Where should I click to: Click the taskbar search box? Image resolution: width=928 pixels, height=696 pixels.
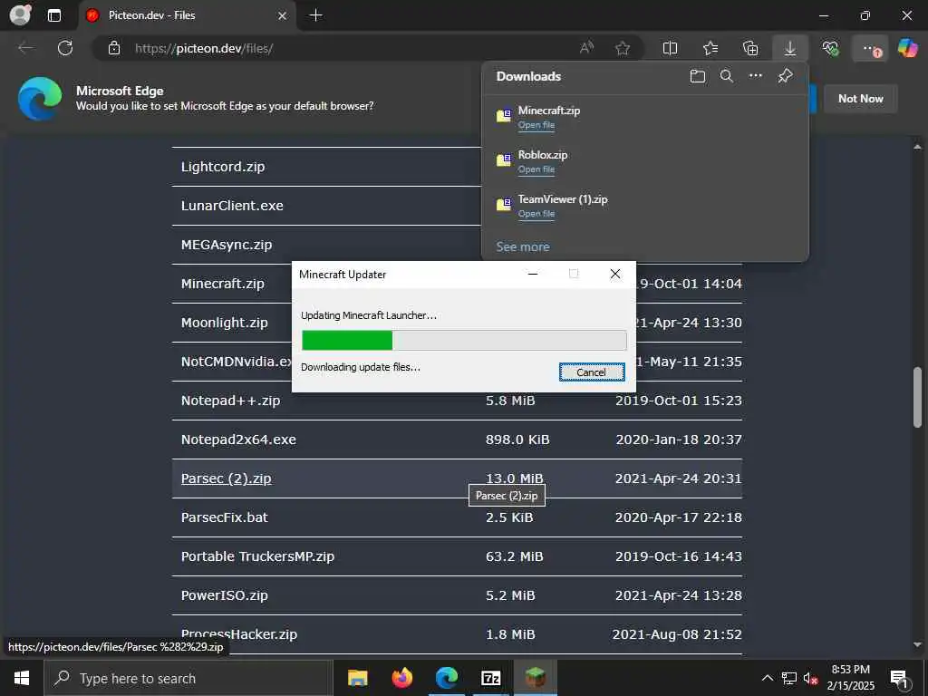(x=188, y=678)
